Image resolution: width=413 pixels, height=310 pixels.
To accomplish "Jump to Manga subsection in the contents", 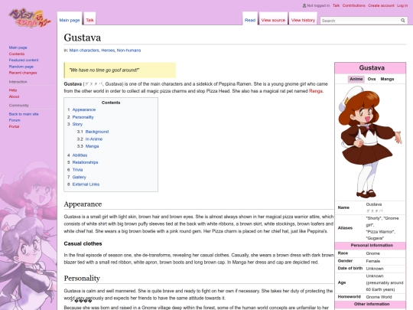I will pos(93,146).
